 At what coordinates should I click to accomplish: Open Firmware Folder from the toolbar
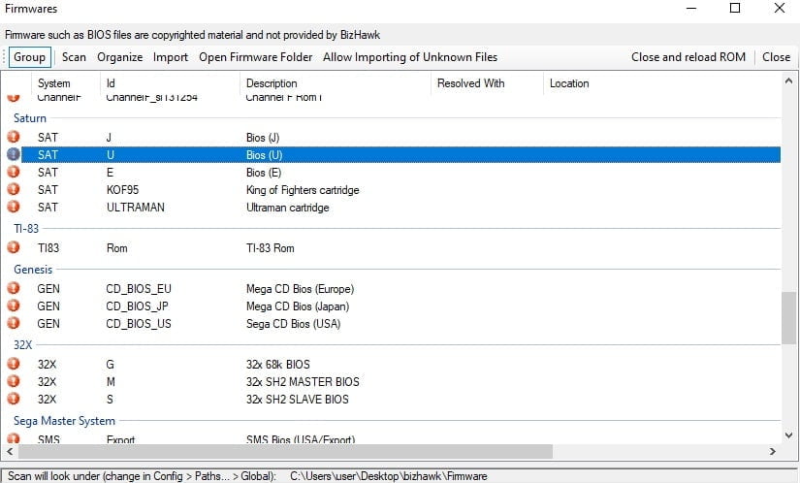(x=256, y=57)
